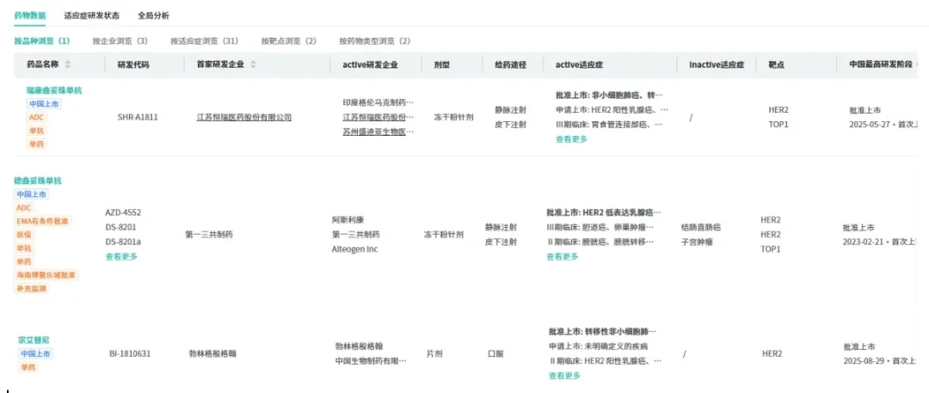The height and width of the screenshot is (393, 929).
Task: Switch to 适应症研发状态 tab
Action: (91, 15)
